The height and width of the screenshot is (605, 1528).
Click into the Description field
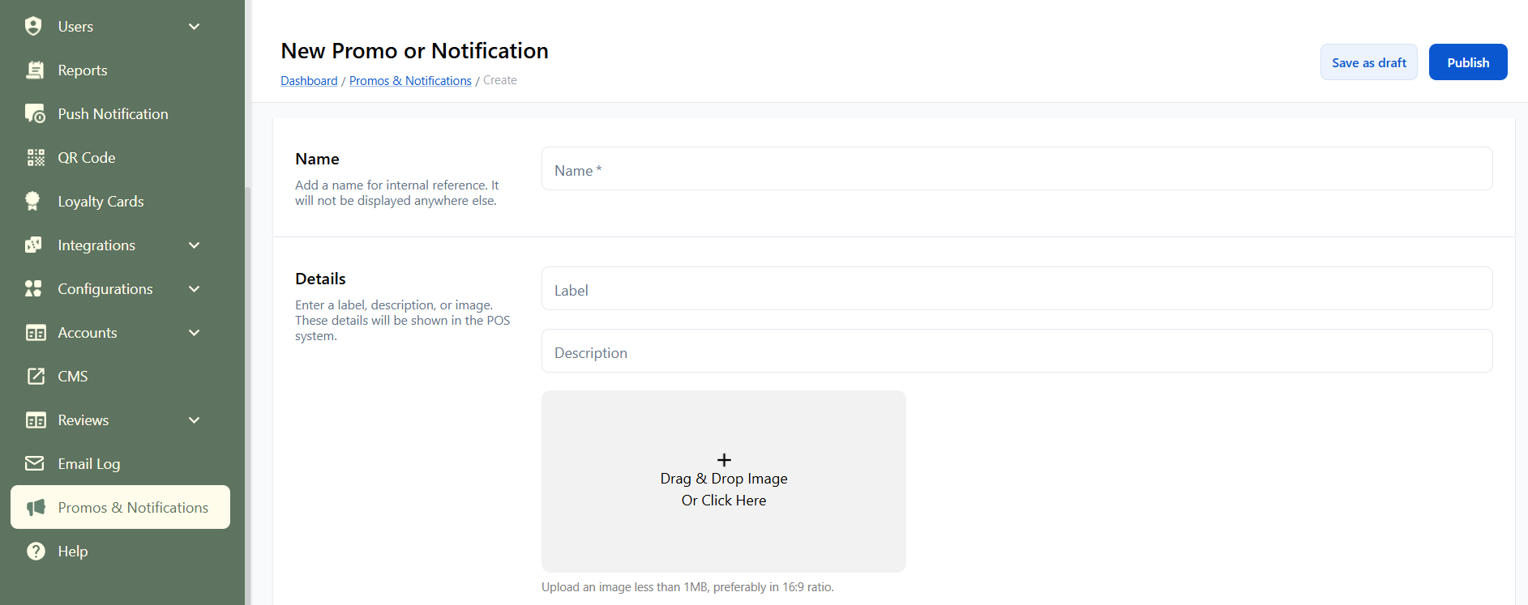coord(1017,351)
